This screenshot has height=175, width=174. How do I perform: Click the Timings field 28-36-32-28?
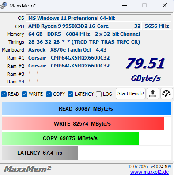point(98,42)
